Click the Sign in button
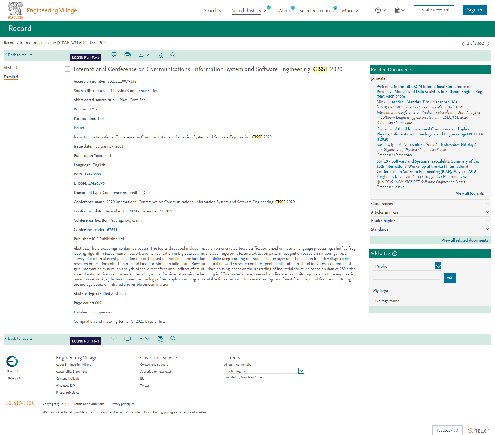 coord(474,10)
